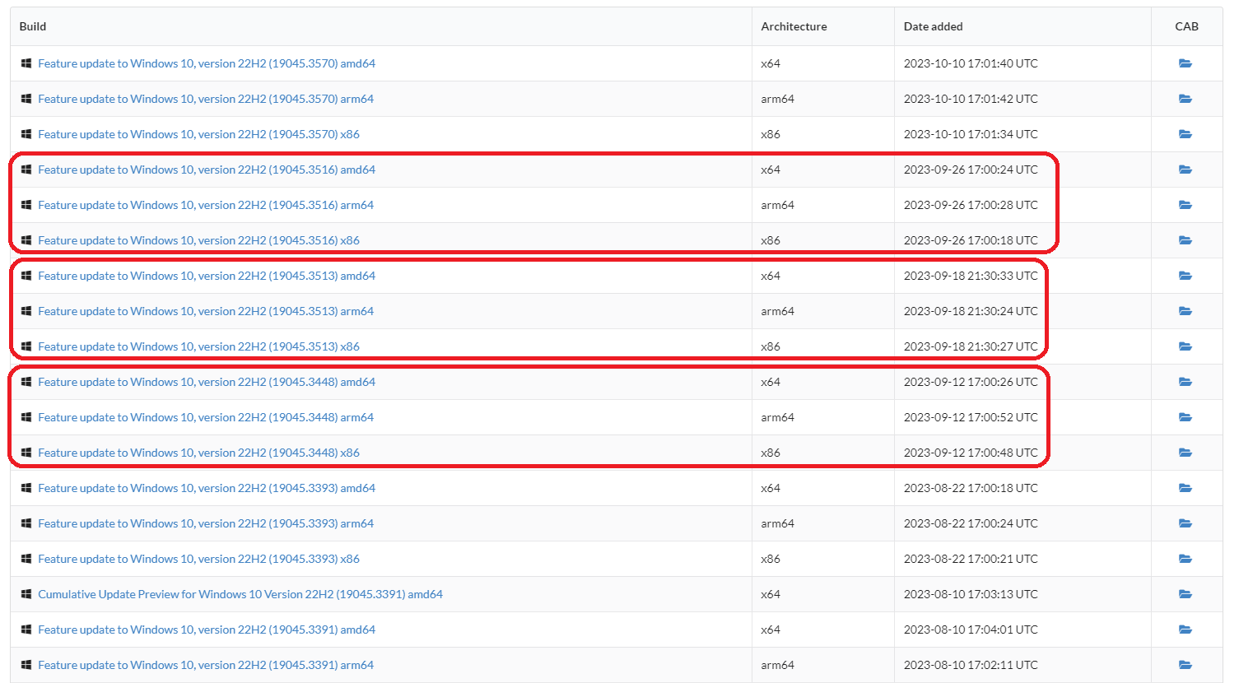
Task: Select date 2023-10-10 17:01:42 UTC
Action: (971, 99)
